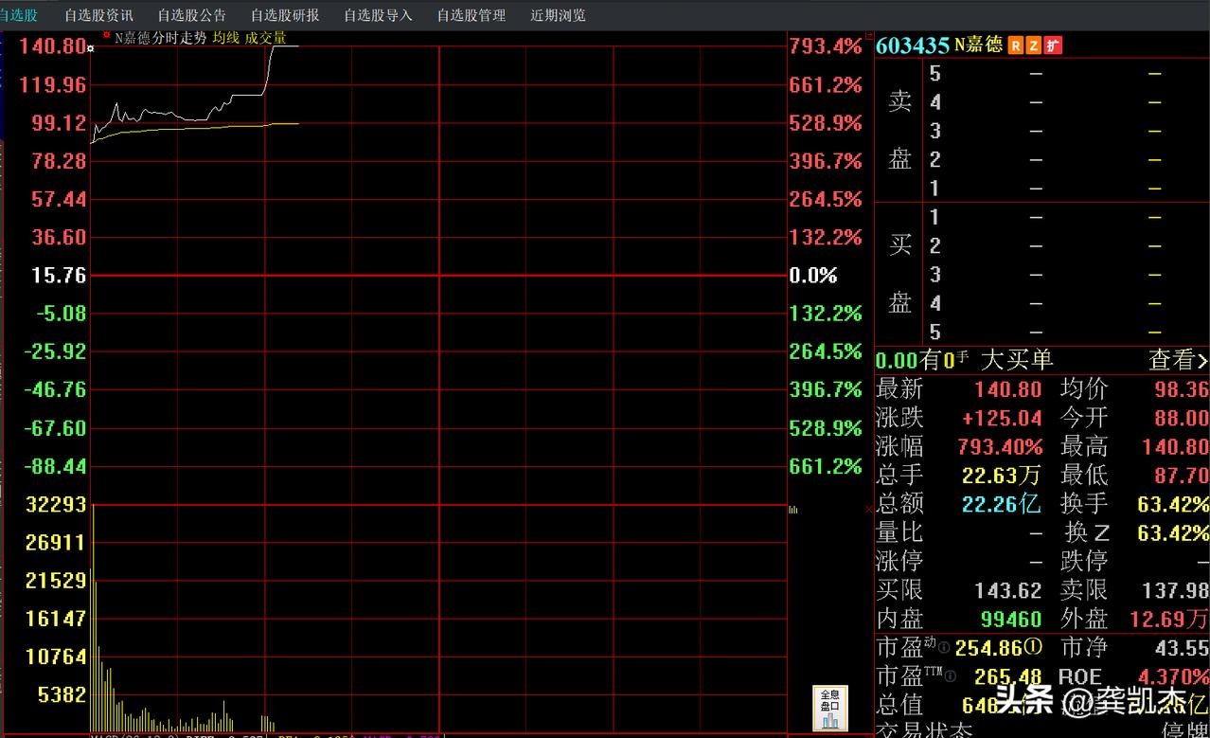Click the orange R badge next to N嘉德
The width and height of the screenshot is (1210, 738).
point(1017,45)
